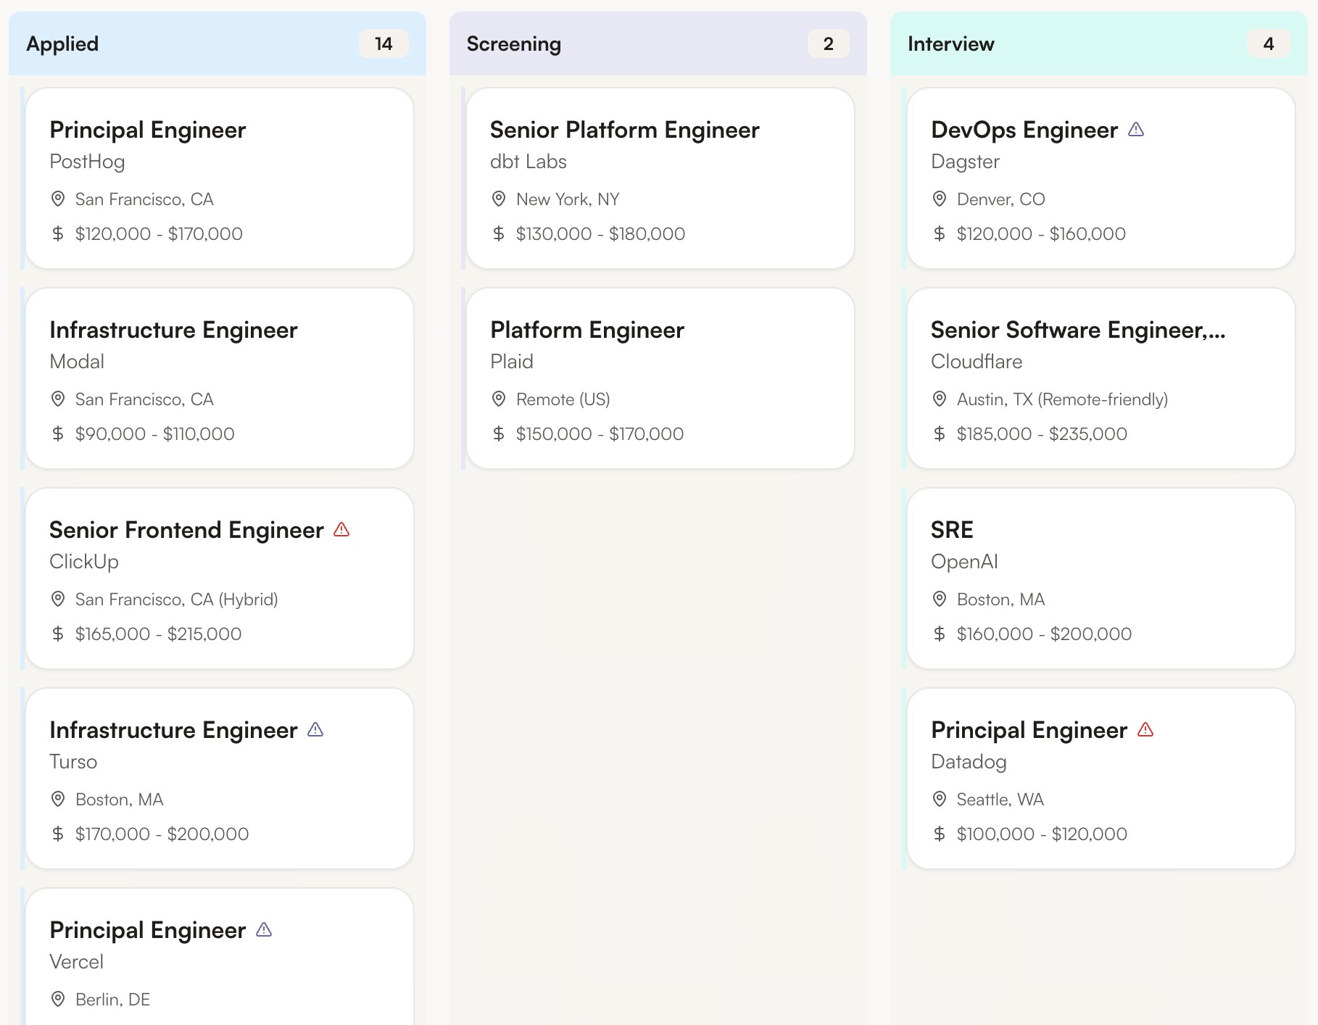Open the SRE job title
Screen dimensions: 1318x1025
952,530
